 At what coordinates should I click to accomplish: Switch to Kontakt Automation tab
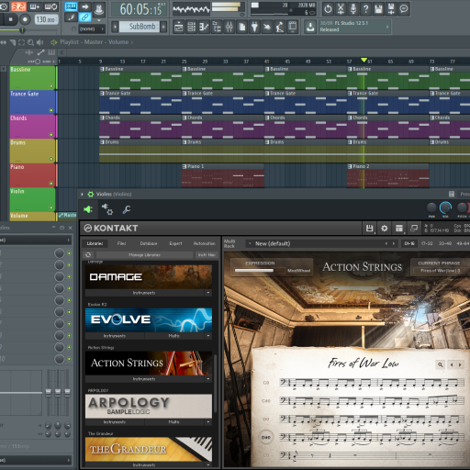(x=205, y=243)
